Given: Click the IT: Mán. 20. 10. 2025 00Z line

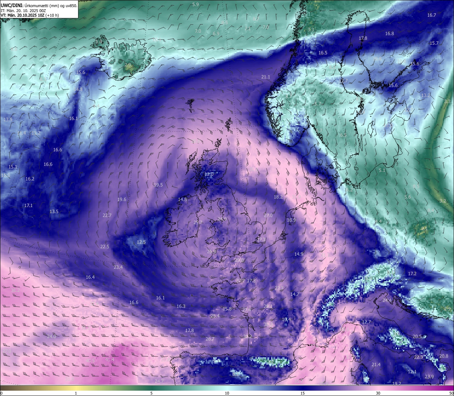Looking at the screenshot, I should tap(23, 10).
